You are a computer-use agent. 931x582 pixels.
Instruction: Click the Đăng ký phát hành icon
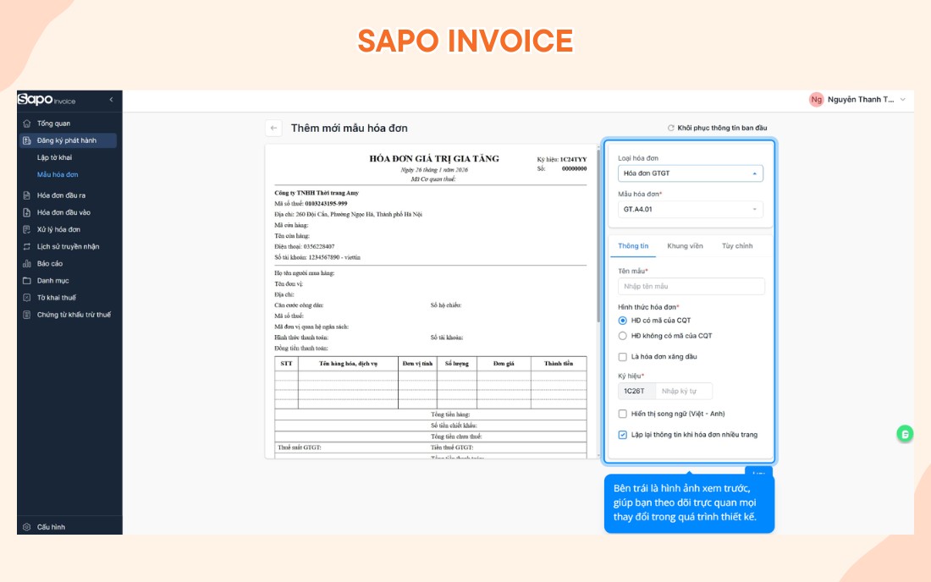coord(27,140)
